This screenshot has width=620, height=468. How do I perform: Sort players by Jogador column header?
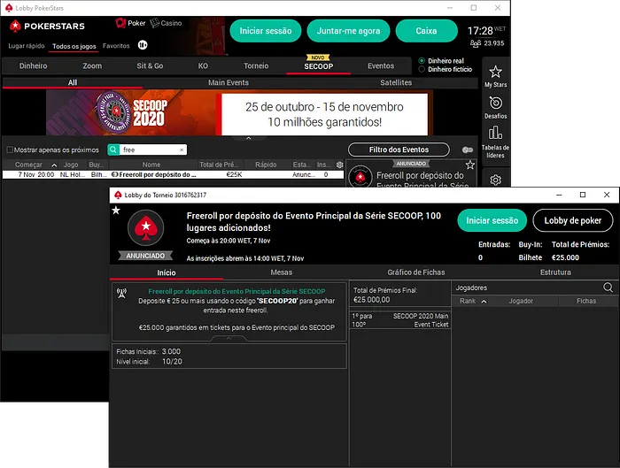[x=521, y=301]
